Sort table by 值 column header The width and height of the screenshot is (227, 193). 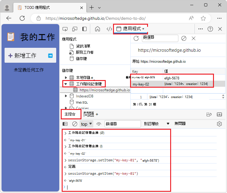[194, 71]
